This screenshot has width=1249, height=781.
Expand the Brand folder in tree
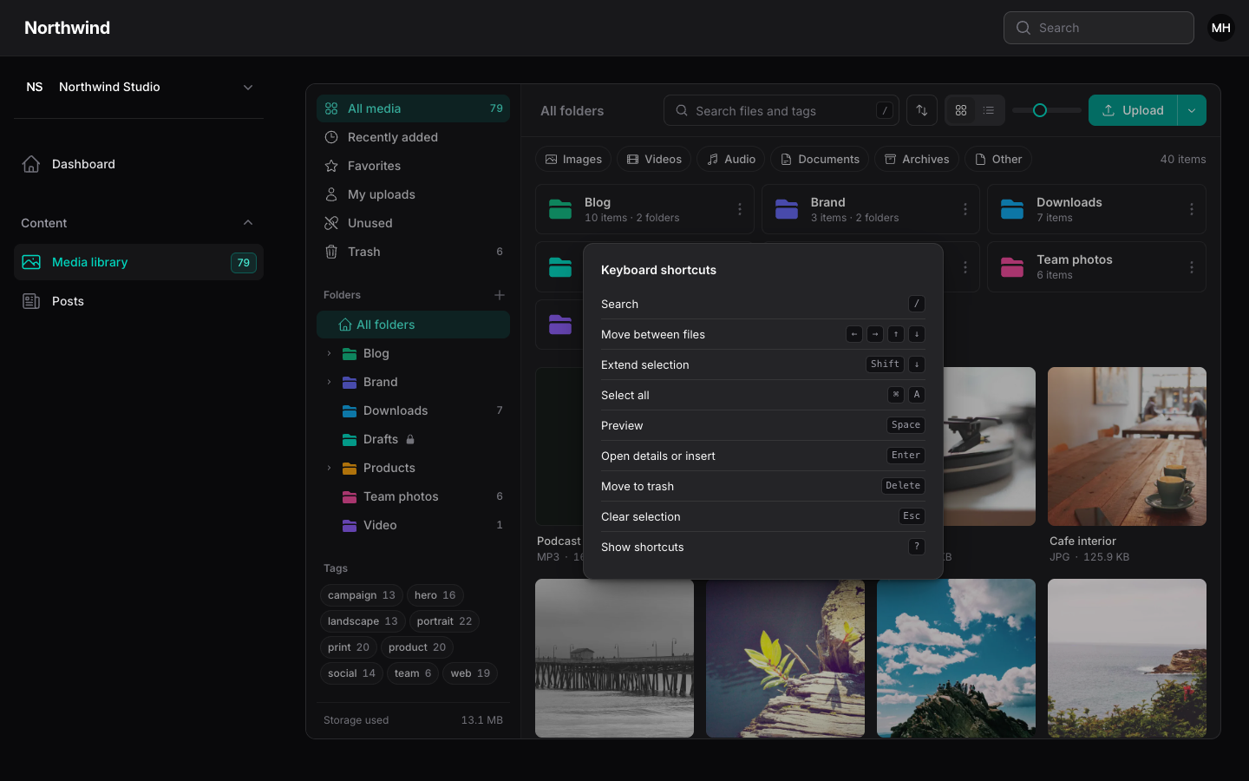tap(329, 382)
